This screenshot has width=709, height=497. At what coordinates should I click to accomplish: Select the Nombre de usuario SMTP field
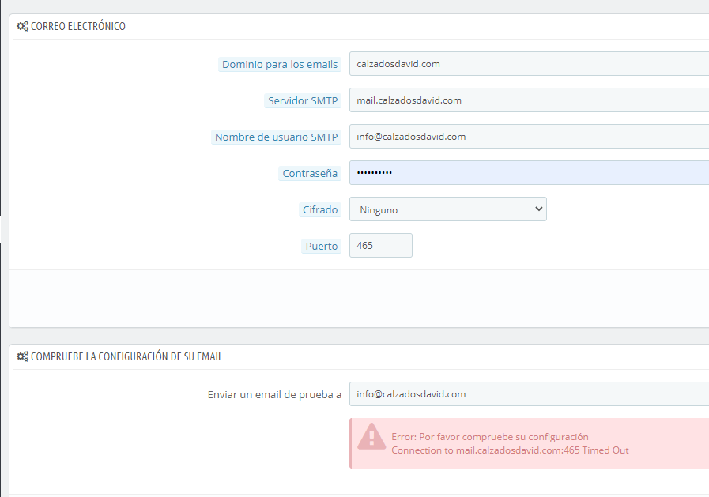point(529,137)
